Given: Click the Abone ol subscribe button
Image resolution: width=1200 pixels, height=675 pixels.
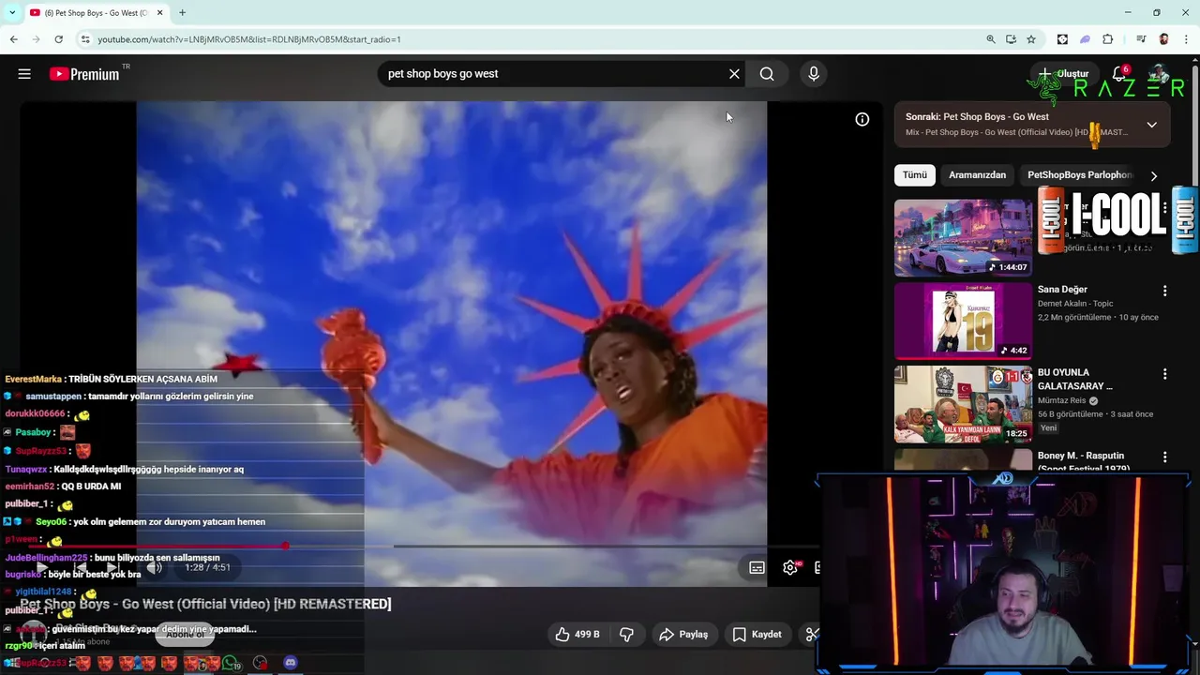Looking at the screenshot, I should click(185, 635).
